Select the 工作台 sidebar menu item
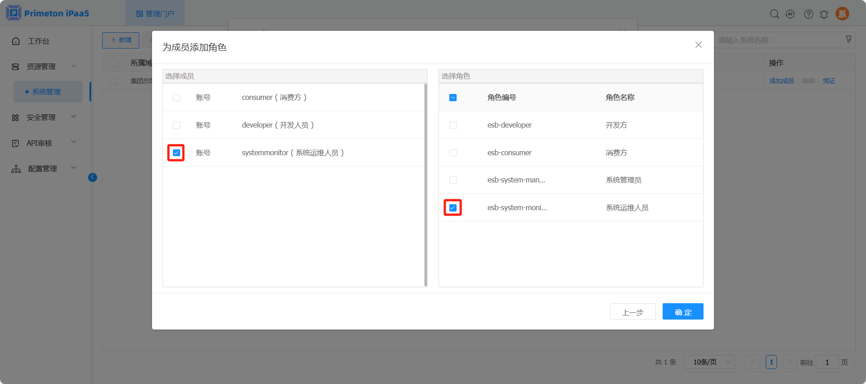The height and width of the screenshot is (384, 866). pyautogui.click(x=38, y=41)
